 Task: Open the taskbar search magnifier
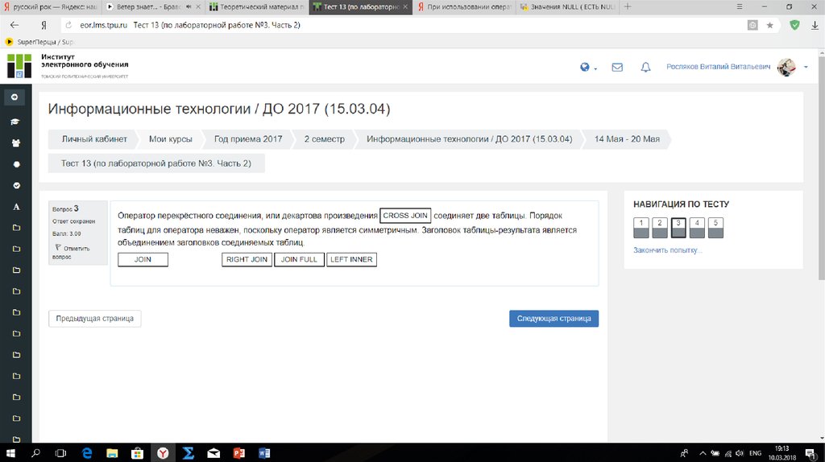click(35, 452)
